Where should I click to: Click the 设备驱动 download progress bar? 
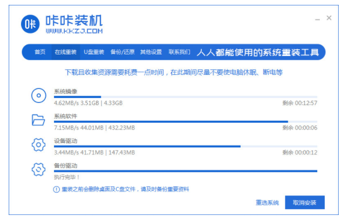coord(185,146)
